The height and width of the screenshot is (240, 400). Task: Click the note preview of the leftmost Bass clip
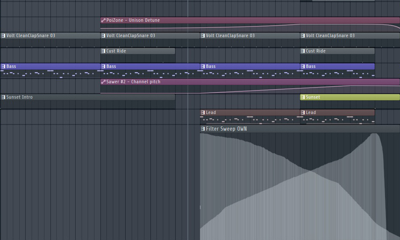click(x=50, y=74)
